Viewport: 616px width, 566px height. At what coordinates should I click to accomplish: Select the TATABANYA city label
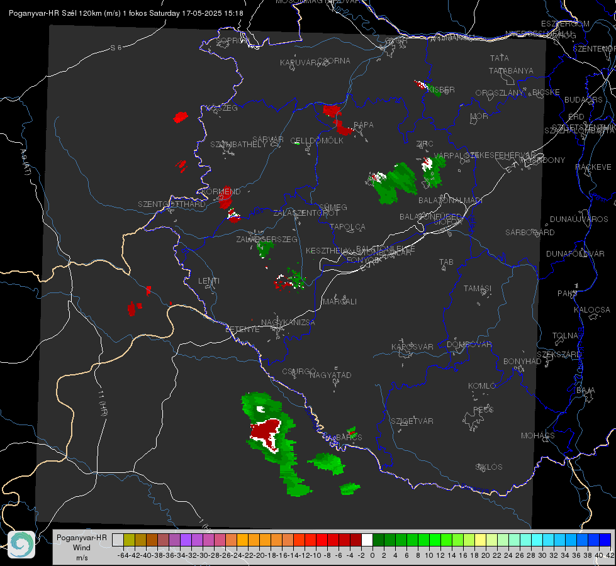[511, 71]
